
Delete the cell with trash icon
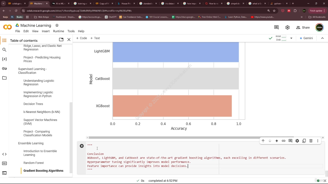[x=311, y=141]
